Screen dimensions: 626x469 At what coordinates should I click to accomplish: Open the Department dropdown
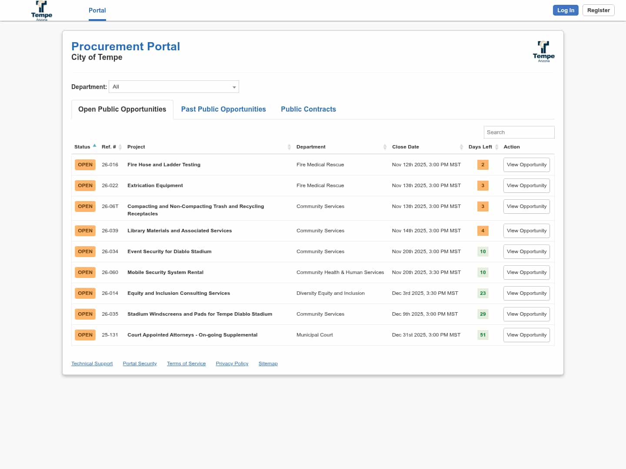coord(174,87)
